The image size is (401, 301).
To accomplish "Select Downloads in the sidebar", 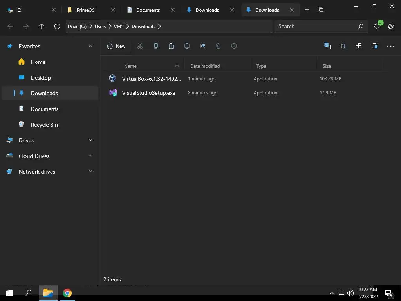I will pyautogui.click(x=50, y=93).
